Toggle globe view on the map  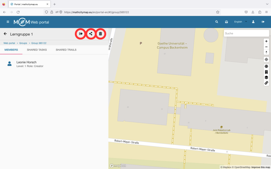point(266,67)
